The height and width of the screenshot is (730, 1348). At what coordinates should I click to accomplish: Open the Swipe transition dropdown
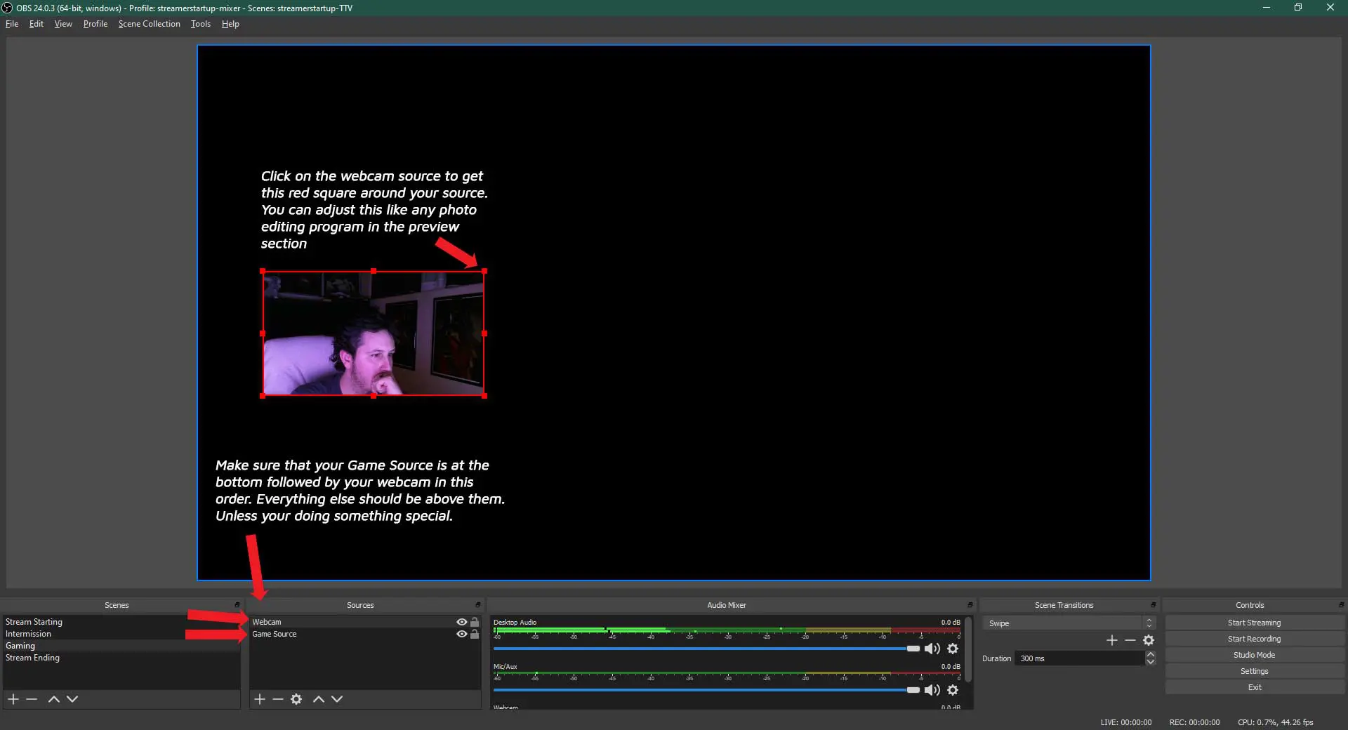tap(1069, 623)
